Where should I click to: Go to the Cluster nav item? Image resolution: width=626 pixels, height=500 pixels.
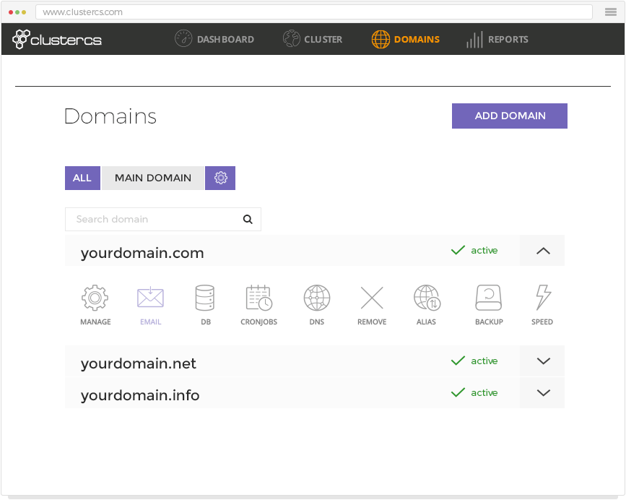tap(312, 39)
